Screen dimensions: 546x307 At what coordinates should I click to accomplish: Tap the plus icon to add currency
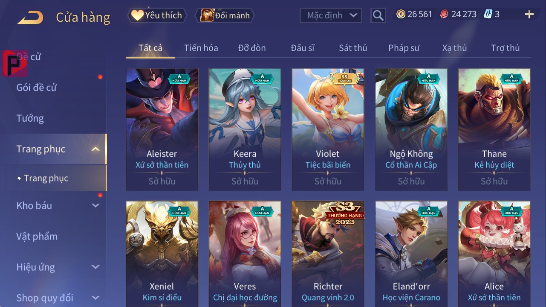(x=529, y=15)
